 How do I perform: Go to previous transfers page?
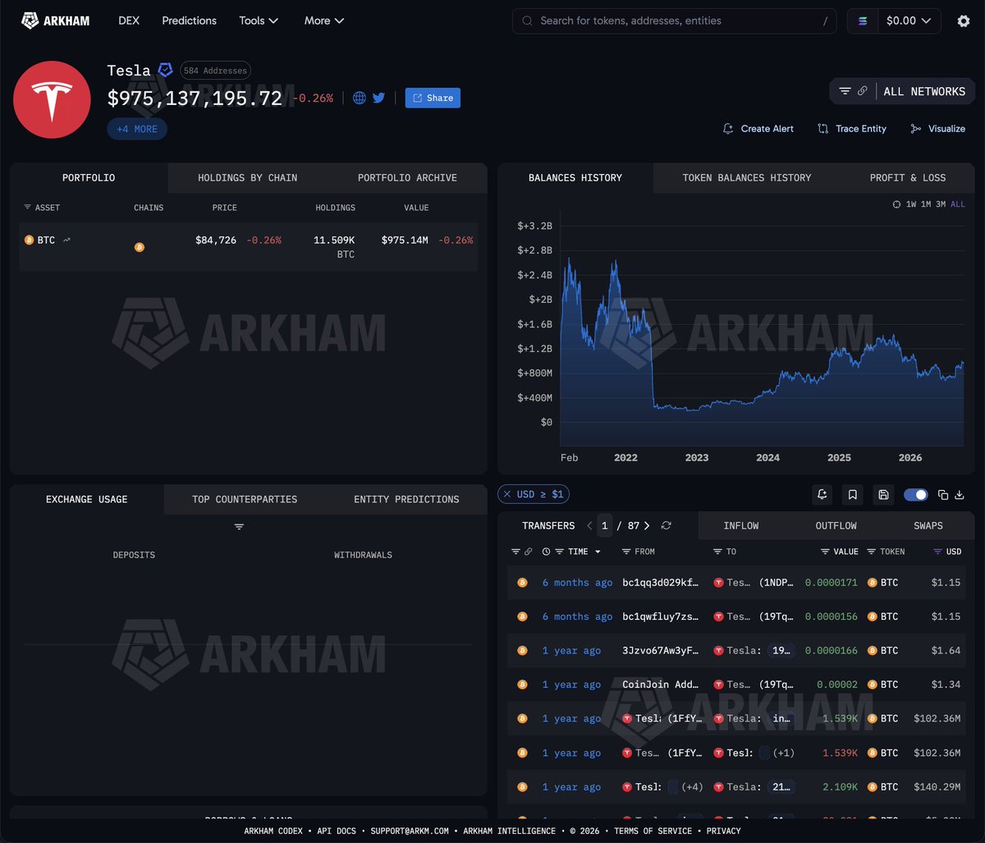[589, 525]
